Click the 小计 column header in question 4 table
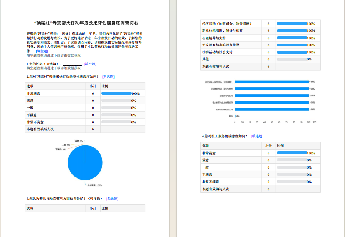Image resolution: width=345 pixels, height=237 pixels. (268, 146)
